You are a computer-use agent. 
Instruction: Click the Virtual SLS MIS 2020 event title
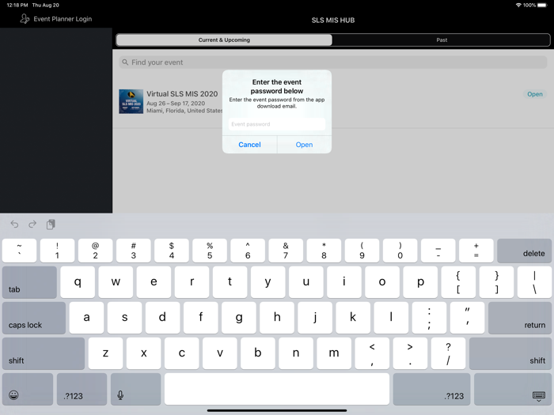coord(182,94)
